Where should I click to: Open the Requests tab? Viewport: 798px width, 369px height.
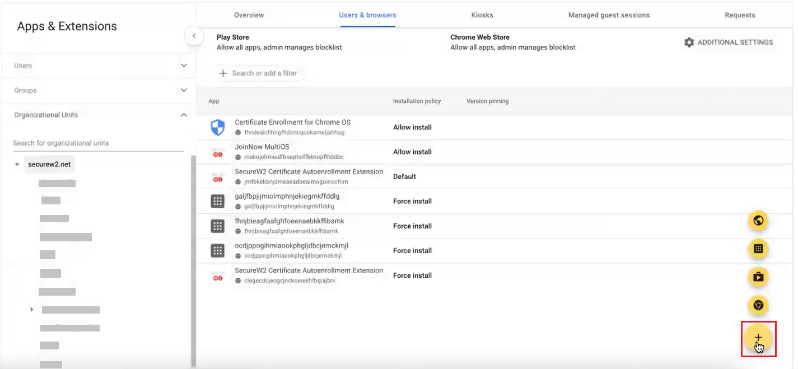[x=740, y=15]
